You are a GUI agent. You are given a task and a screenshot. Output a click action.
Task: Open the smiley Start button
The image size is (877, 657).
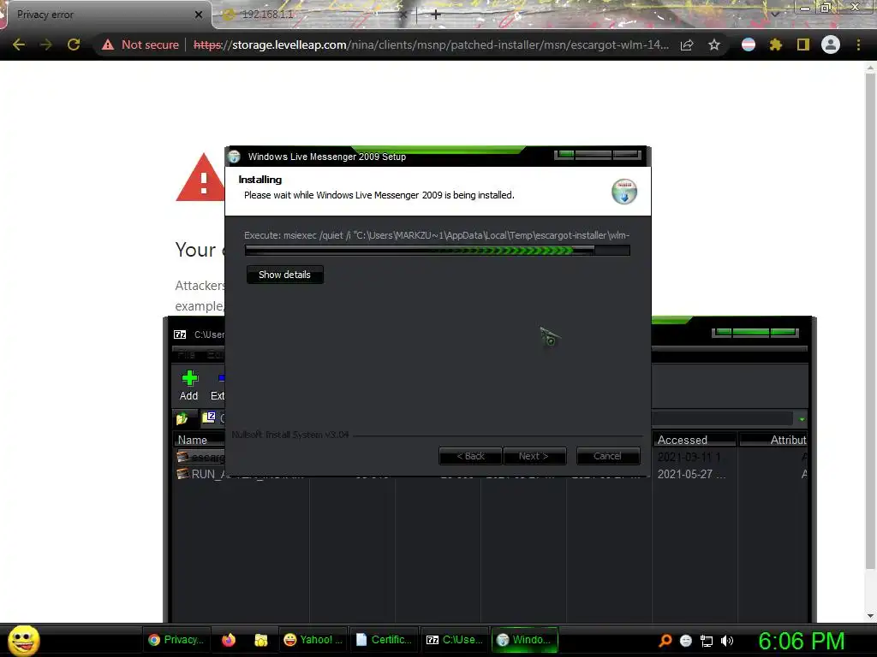[x=23, y=640]
